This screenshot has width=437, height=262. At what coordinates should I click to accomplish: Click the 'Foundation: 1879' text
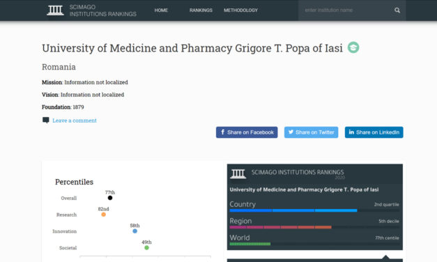(x=63, y=107)
